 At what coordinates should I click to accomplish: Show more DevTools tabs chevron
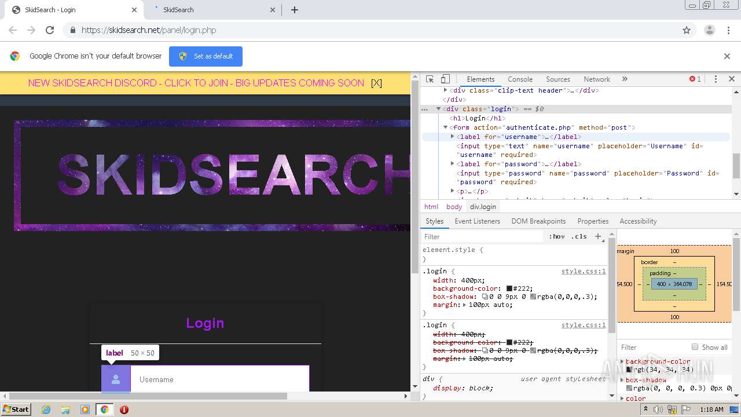[x=625, y=79]
